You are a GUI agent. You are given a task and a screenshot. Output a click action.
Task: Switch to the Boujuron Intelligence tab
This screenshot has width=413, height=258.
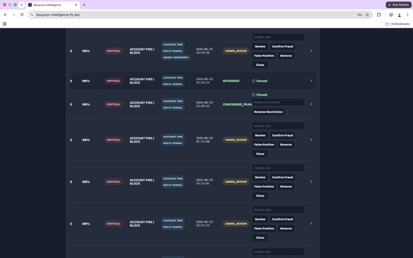53,5
